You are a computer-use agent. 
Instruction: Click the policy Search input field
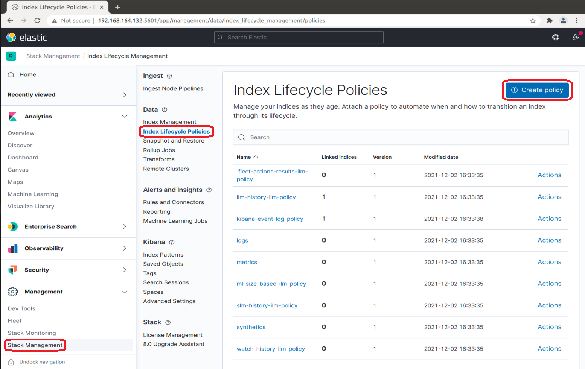click(401, 137)
